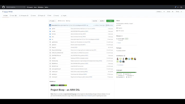Open Issues in top navigation bar
The width and height of the screenshot is (185, 104).
pyautogui.click(x=35, y=7)
